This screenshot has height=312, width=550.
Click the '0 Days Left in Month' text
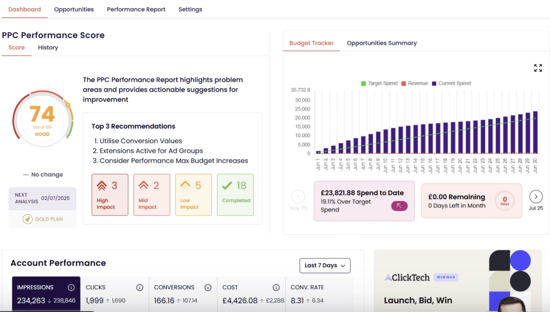pos(457,205)
